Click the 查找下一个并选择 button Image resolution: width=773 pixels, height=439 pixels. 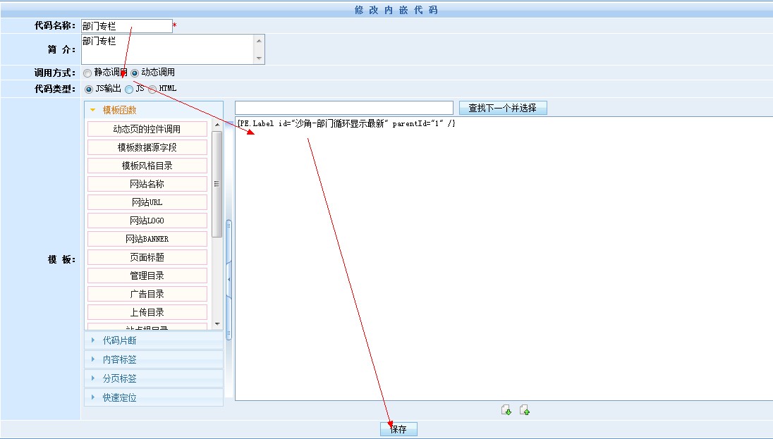click(x=503, y=107)
